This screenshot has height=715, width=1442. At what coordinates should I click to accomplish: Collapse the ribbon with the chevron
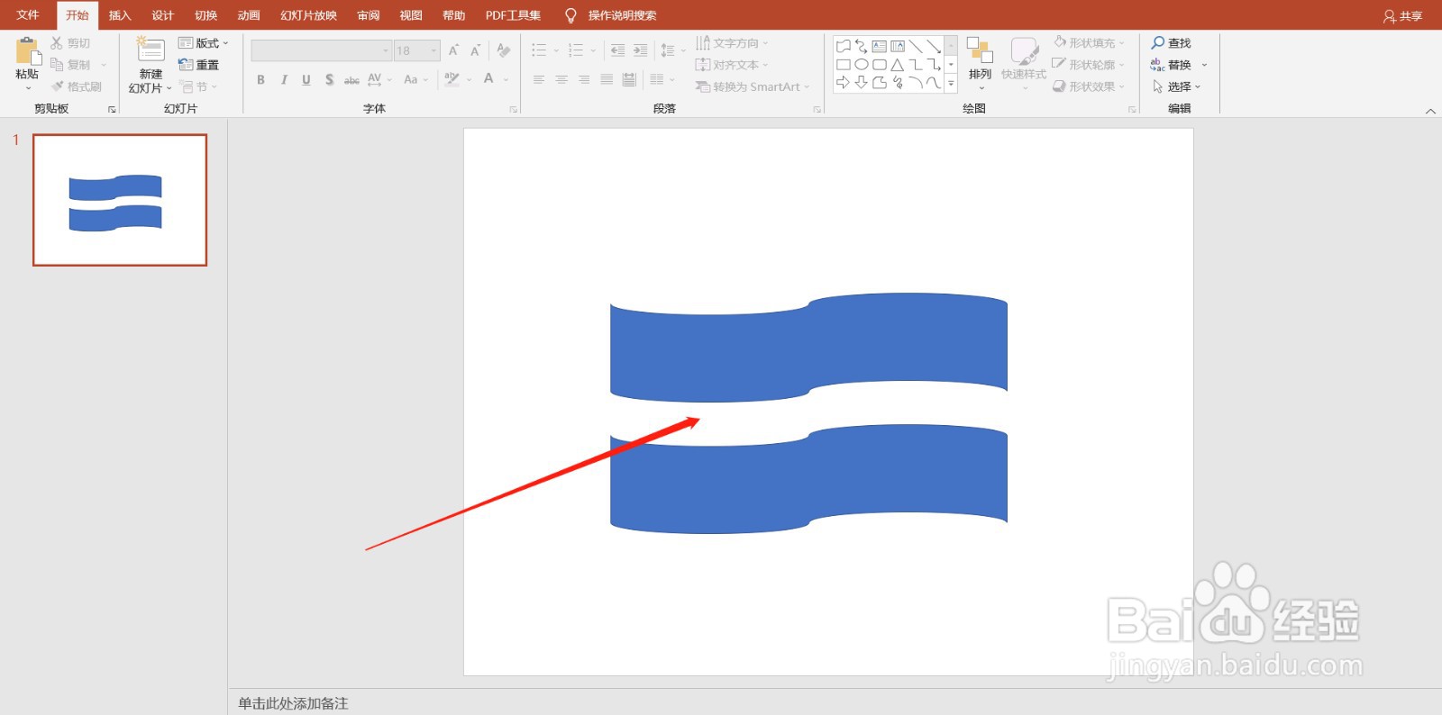click(1430, 111)
